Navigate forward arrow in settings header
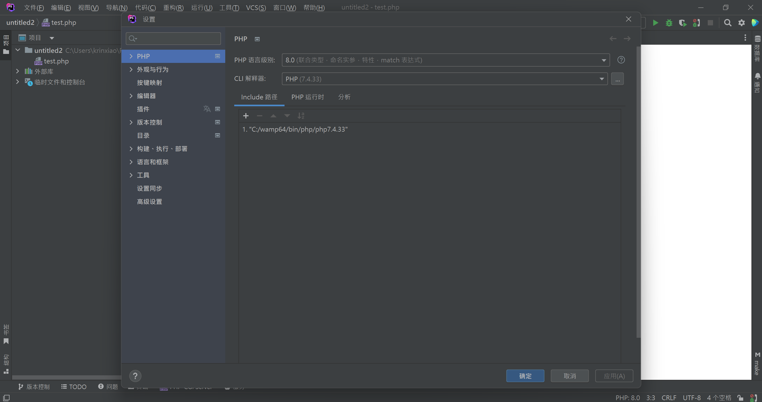 pos(627,39)
